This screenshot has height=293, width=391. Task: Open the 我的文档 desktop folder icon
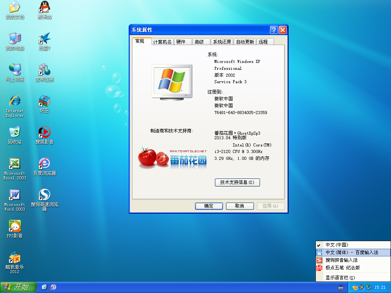point(15,10)
